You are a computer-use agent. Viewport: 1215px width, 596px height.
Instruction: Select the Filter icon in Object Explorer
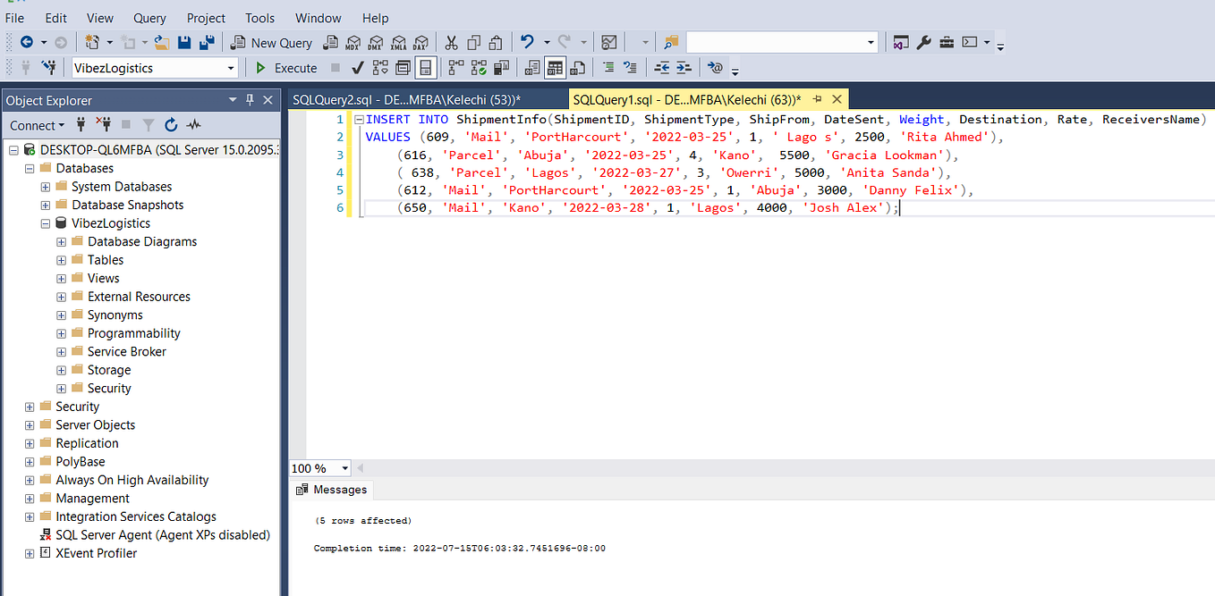pyautogui.click(x=149, y=125)
